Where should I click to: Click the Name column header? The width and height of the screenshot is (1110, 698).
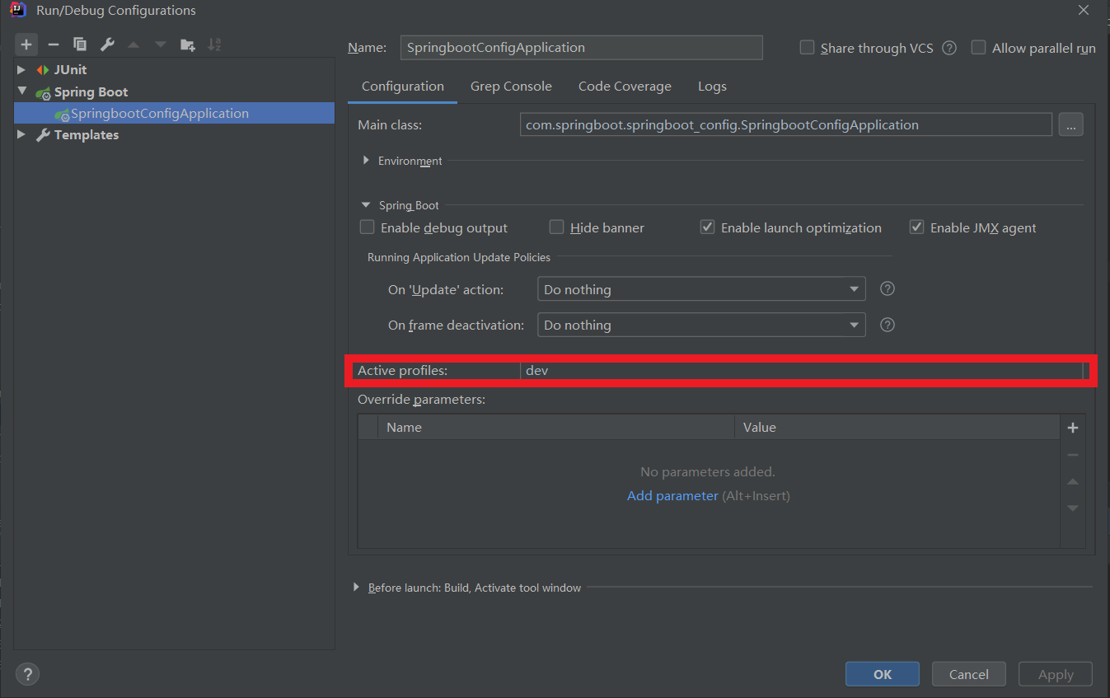coord(556,427)
